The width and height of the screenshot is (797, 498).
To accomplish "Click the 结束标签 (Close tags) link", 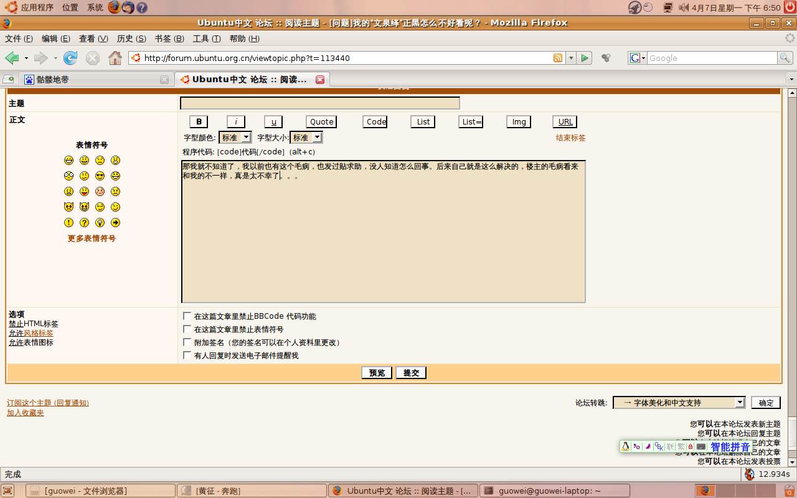I will pos(571,138).
